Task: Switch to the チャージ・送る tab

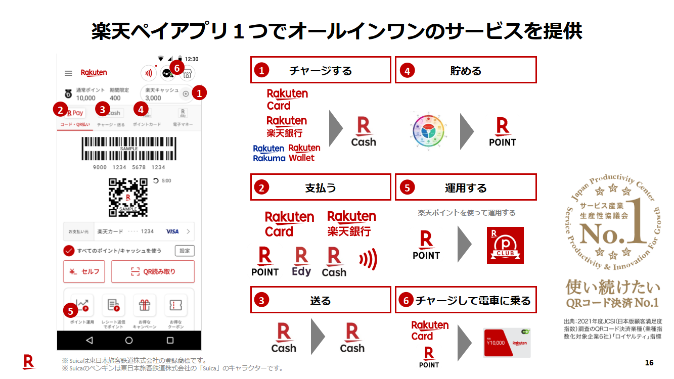Action: [111, 118]
